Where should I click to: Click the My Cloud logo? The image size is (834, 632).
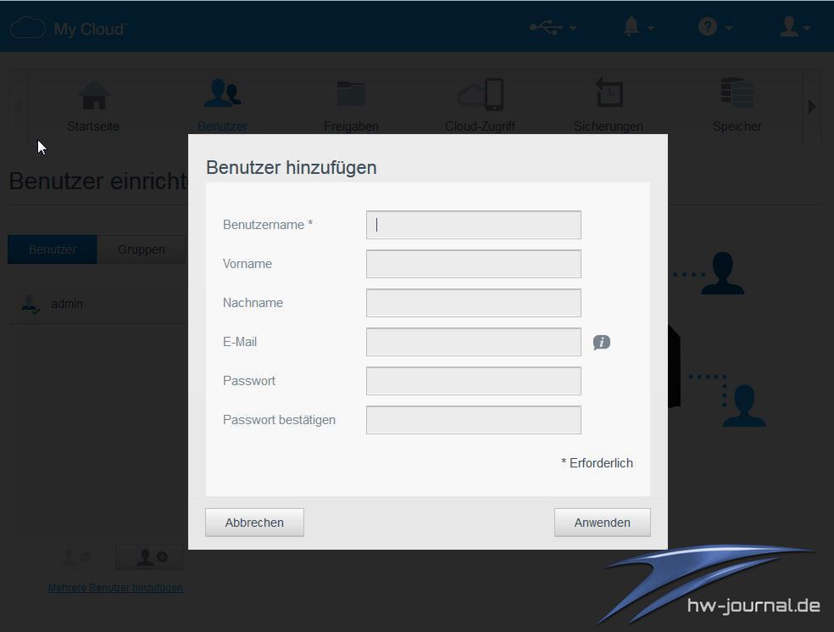68,28
